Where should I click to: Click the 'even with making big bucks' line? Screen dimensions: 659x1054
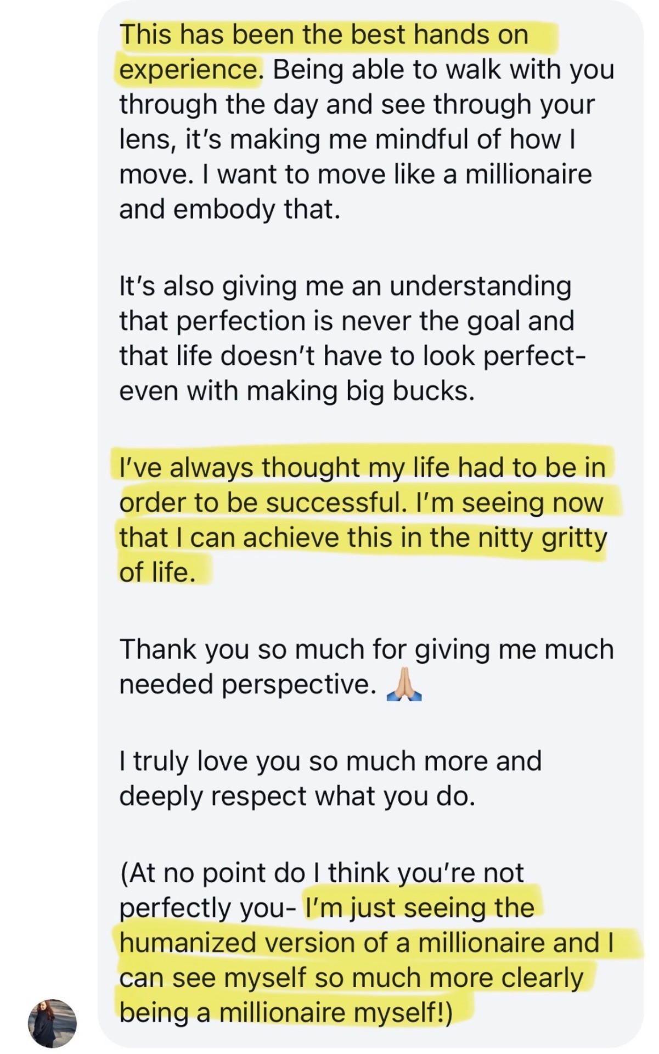[x=296, y=391]
